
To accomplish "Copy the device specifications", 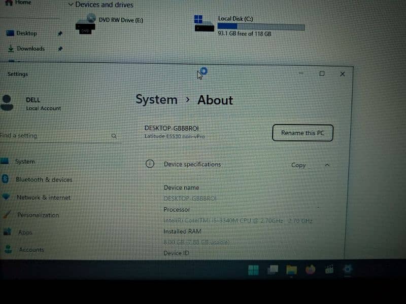I will click(298, 165).
